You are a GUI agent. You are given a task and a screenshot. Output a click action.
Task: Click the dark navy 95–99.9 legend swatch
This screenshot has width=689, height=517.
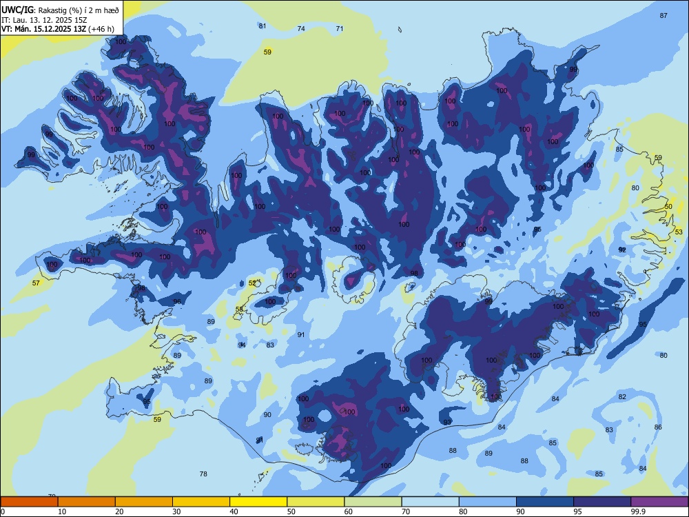(602, 502)
